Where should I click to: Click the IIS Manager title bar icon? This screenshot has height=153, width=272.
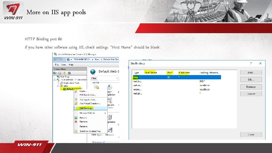tap(55, 54)
